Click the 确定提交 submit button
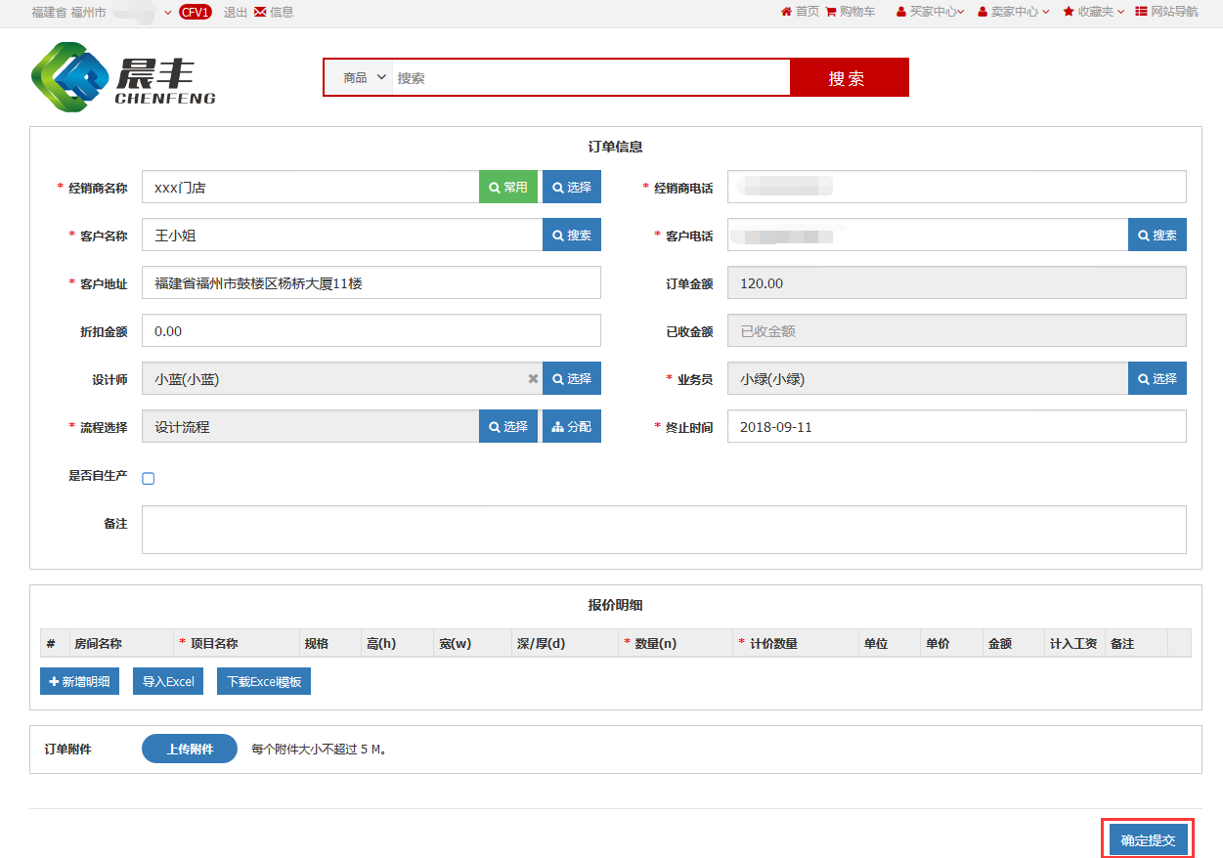The width and height of the screenshot is (1223, 858). pos(1148,840)
